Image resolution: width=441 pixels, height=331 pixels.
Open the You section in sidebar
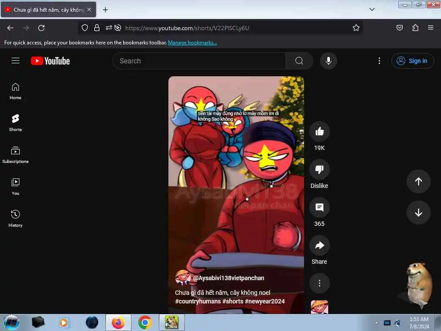point(16,187)
